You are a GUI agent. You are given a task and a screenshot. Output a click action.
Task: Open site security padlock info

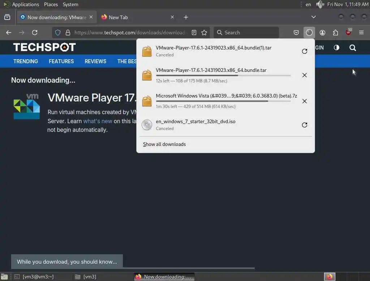pyautogui.click(x=68, y=33)
